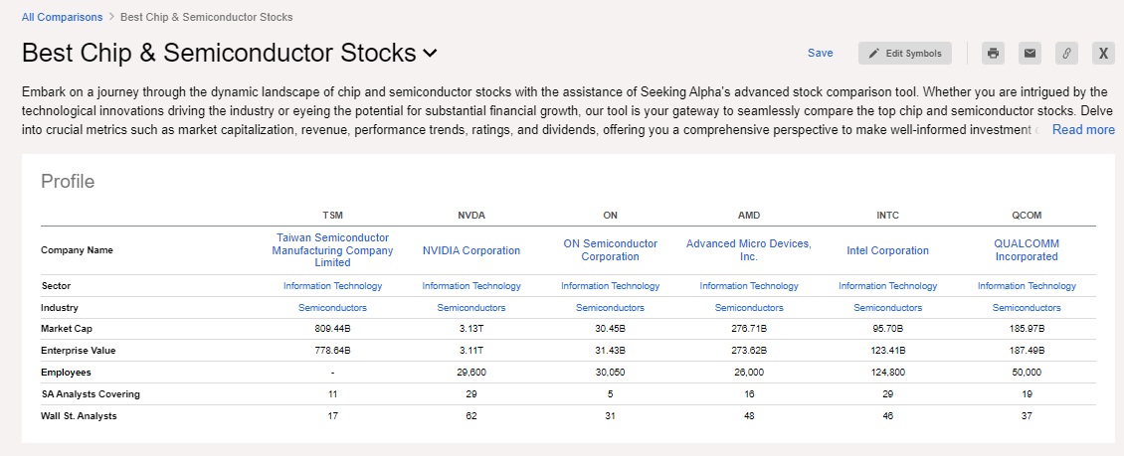1124x456 pixels.
Task: Open Semiconductors industry under AMD
Action: [x=749, y=308]
